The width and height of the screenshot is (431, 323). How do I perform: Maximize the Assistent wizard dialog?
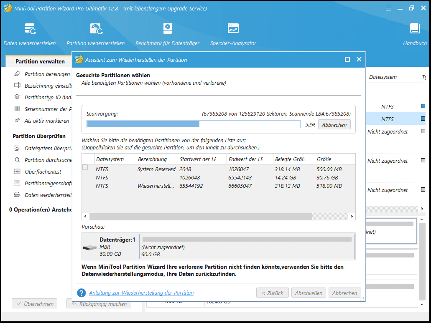[347, 59]
